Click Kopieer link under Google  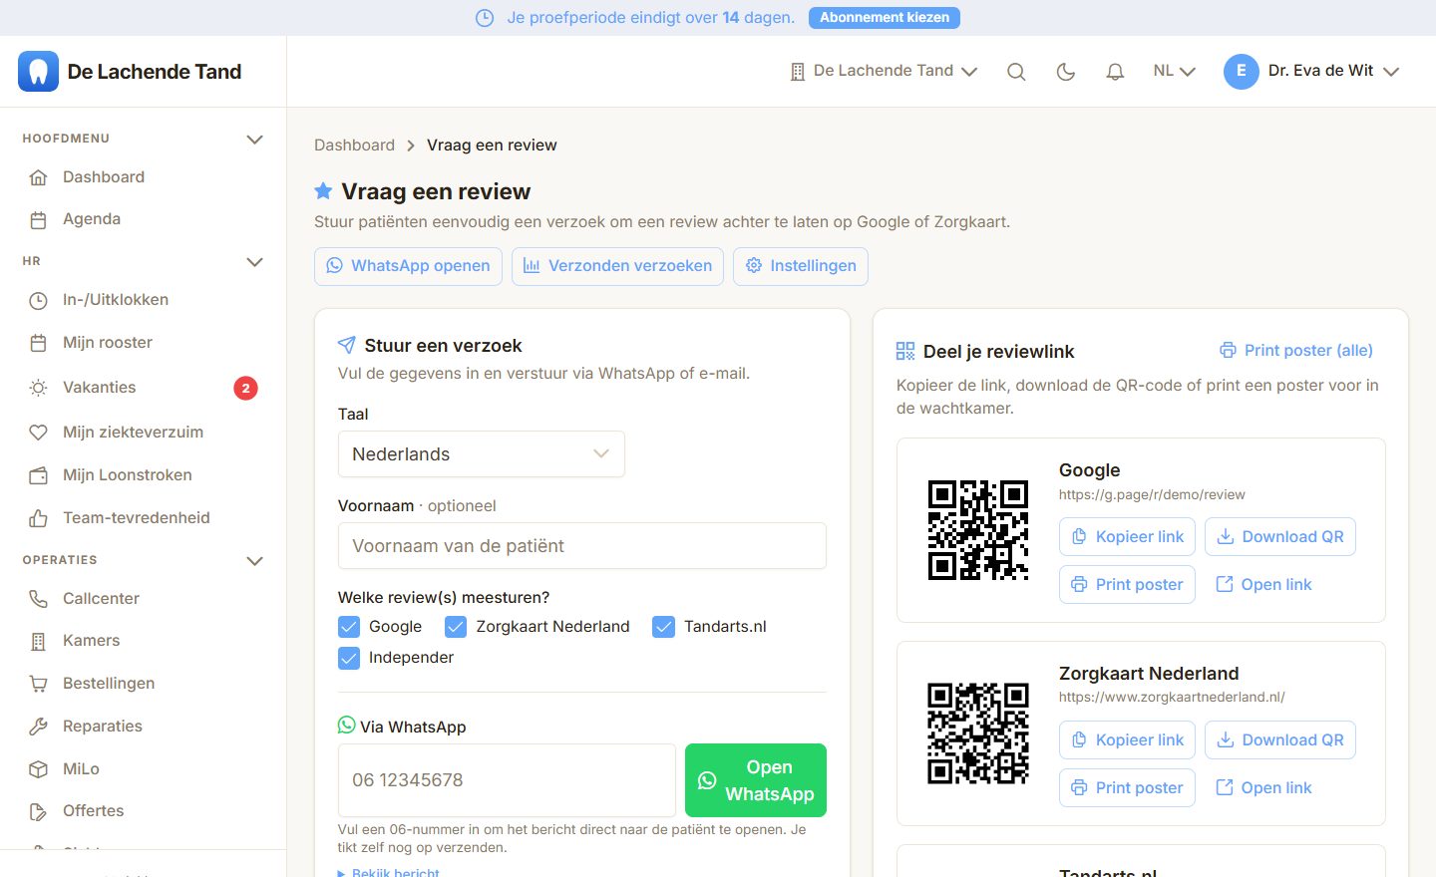click(1127, 537)
